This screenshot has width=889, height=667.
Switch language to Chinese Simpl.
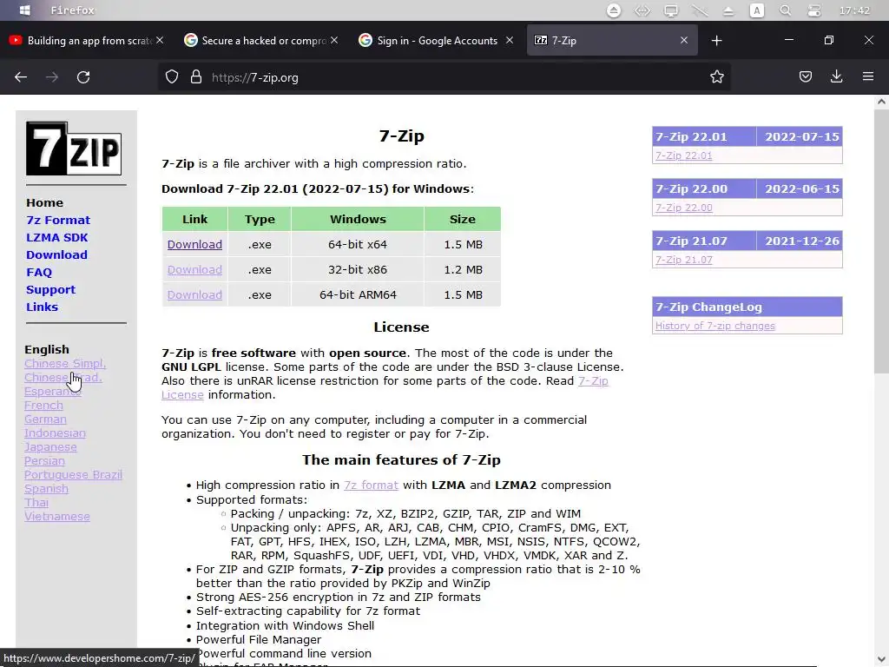pos(65,364)
